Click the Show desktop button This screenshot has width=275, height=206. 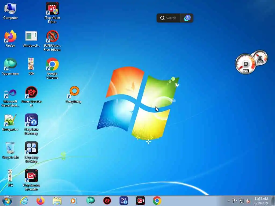pos(273,201)
